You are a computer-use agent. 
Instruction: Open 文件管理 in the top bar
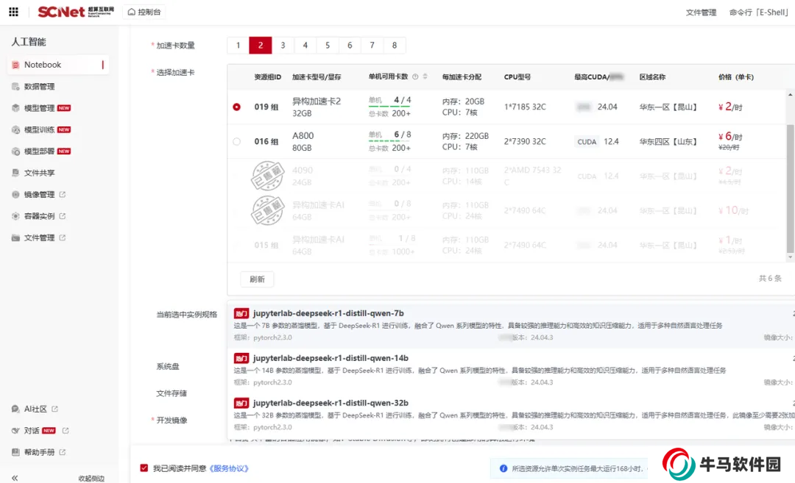(x=700, y=12)
